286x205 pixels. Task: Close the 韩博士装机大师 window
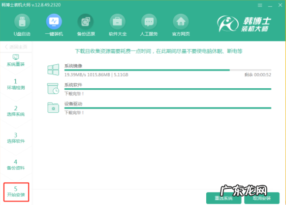pos(281,5)
